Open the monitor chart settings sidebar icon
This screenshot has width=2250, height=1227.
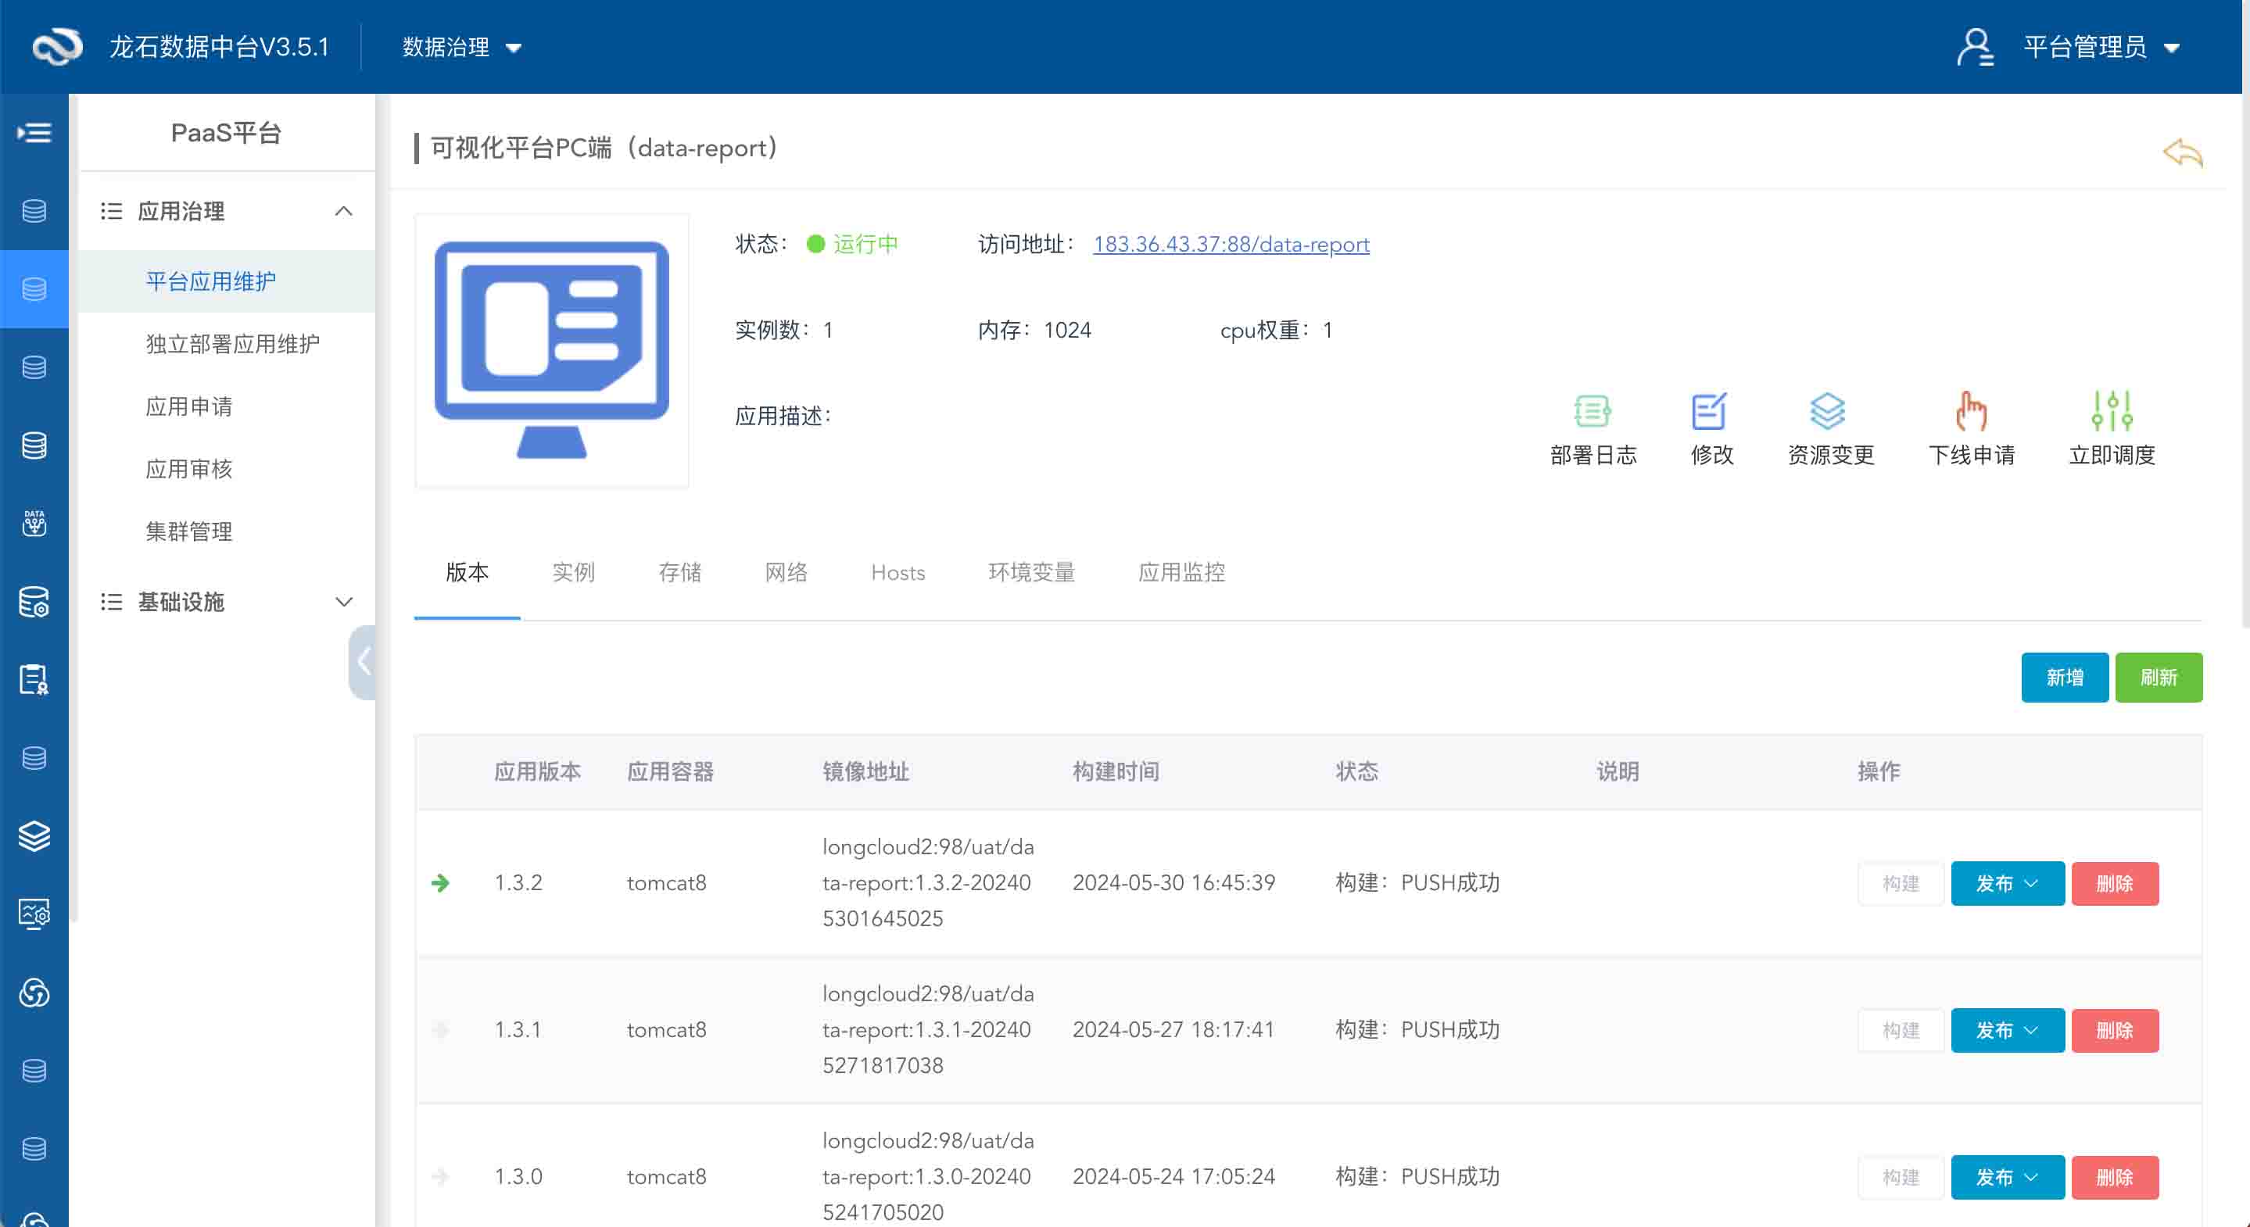[34, 914]
